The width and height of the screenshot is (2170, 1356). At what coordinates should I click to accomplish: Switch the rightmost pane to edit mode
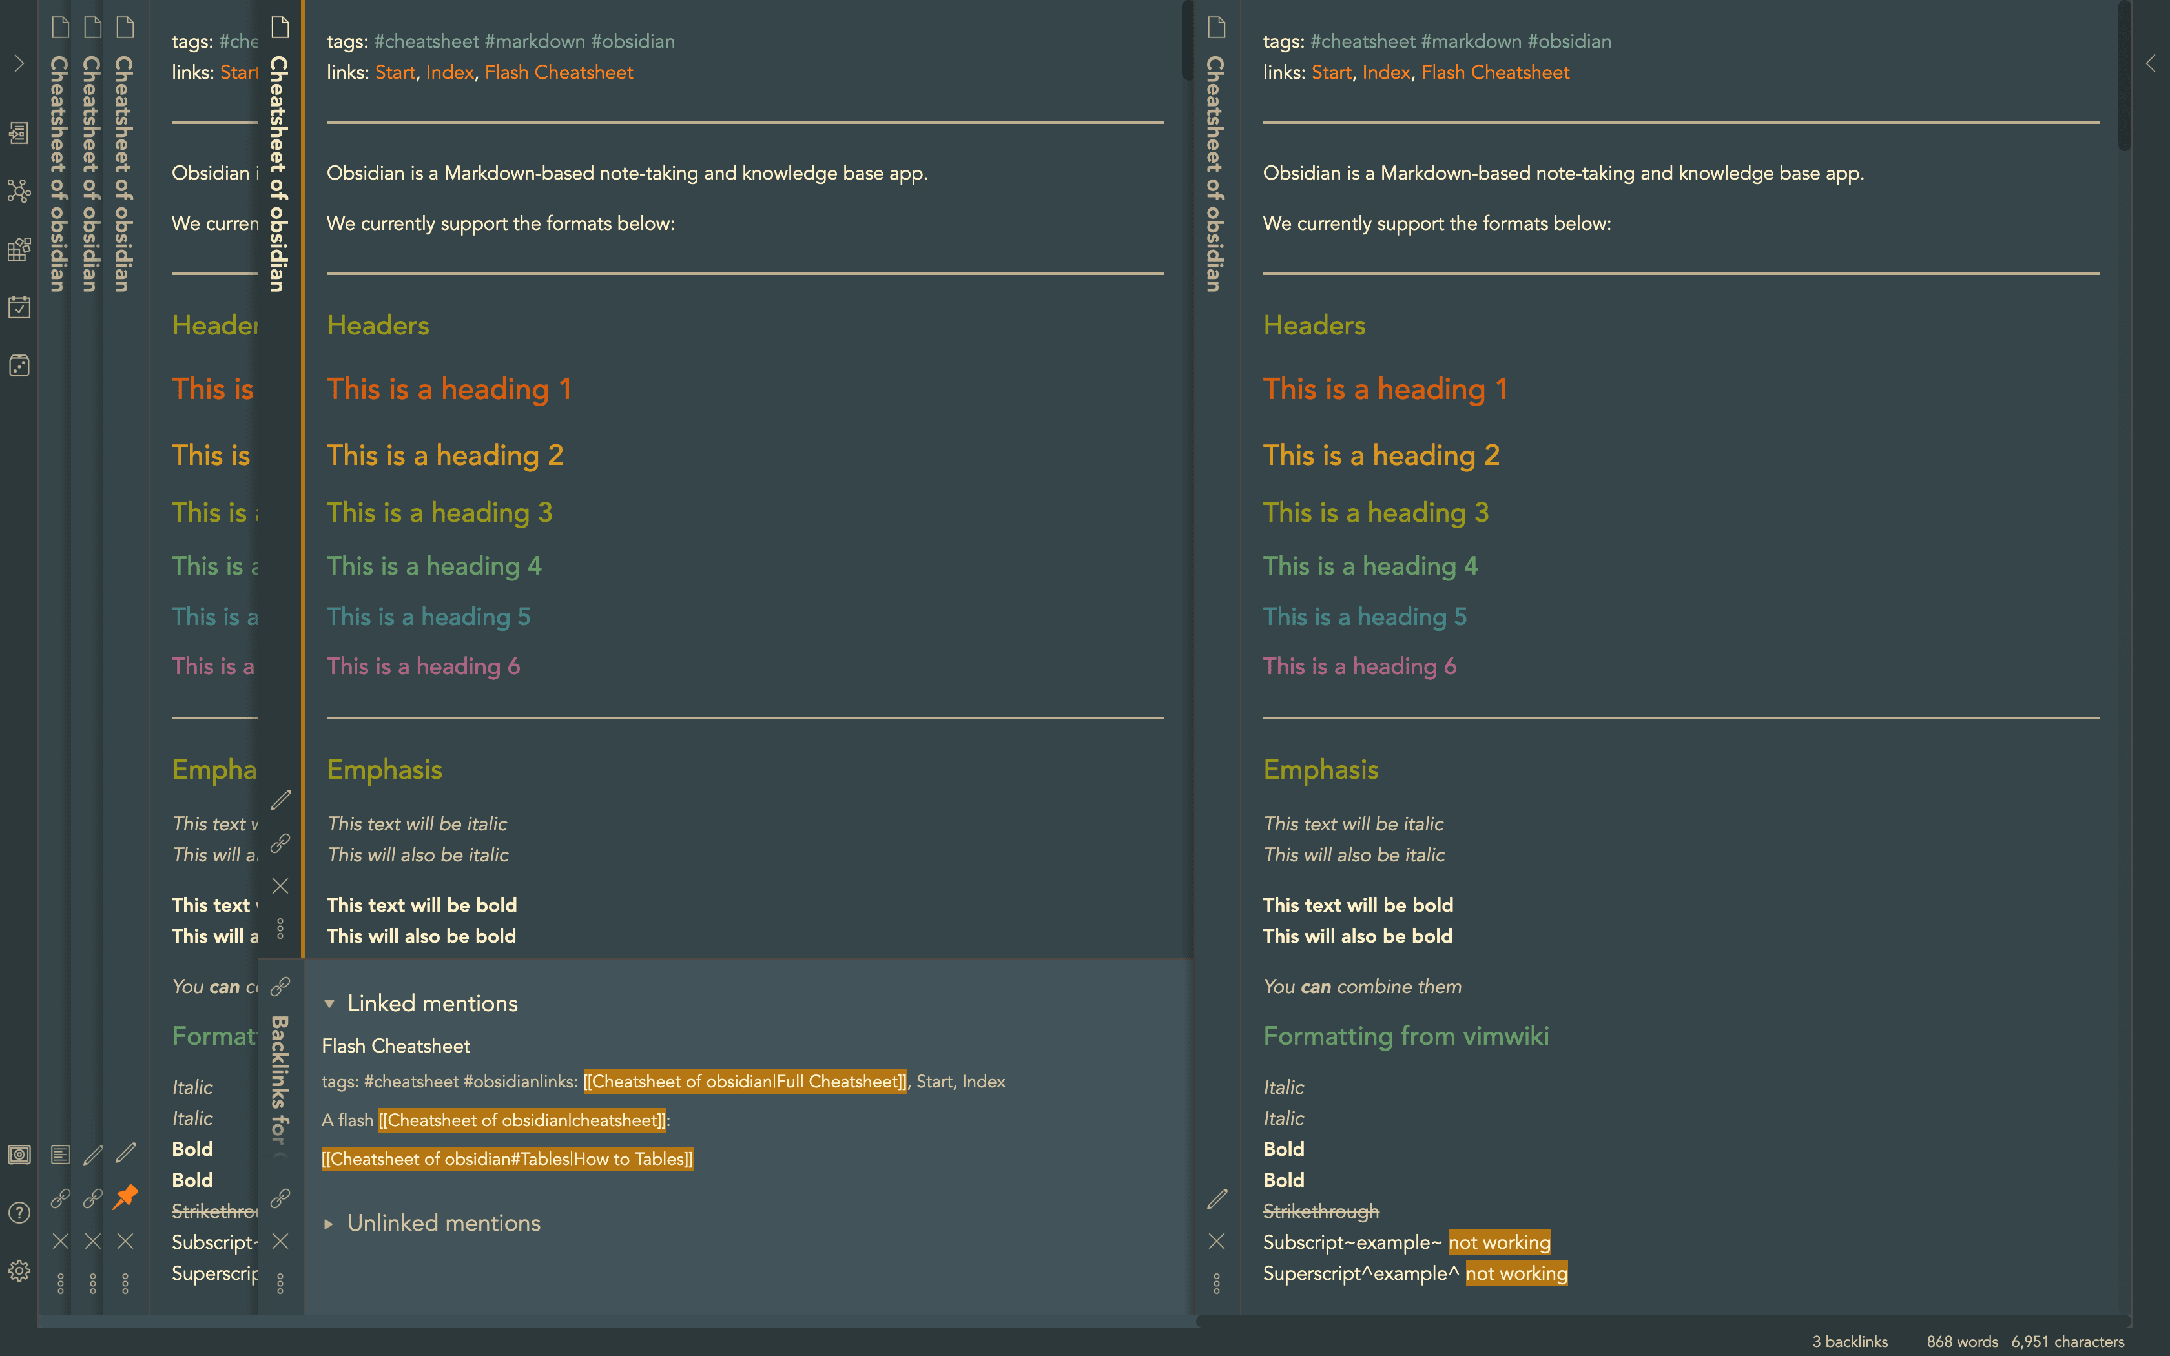1216,1198
